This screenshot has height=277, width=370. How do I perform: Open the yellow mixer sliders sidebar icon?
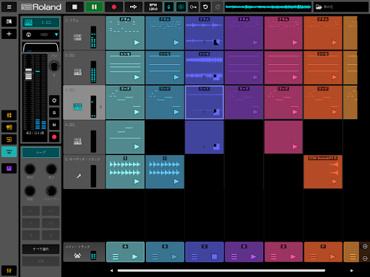click(9, 115)
